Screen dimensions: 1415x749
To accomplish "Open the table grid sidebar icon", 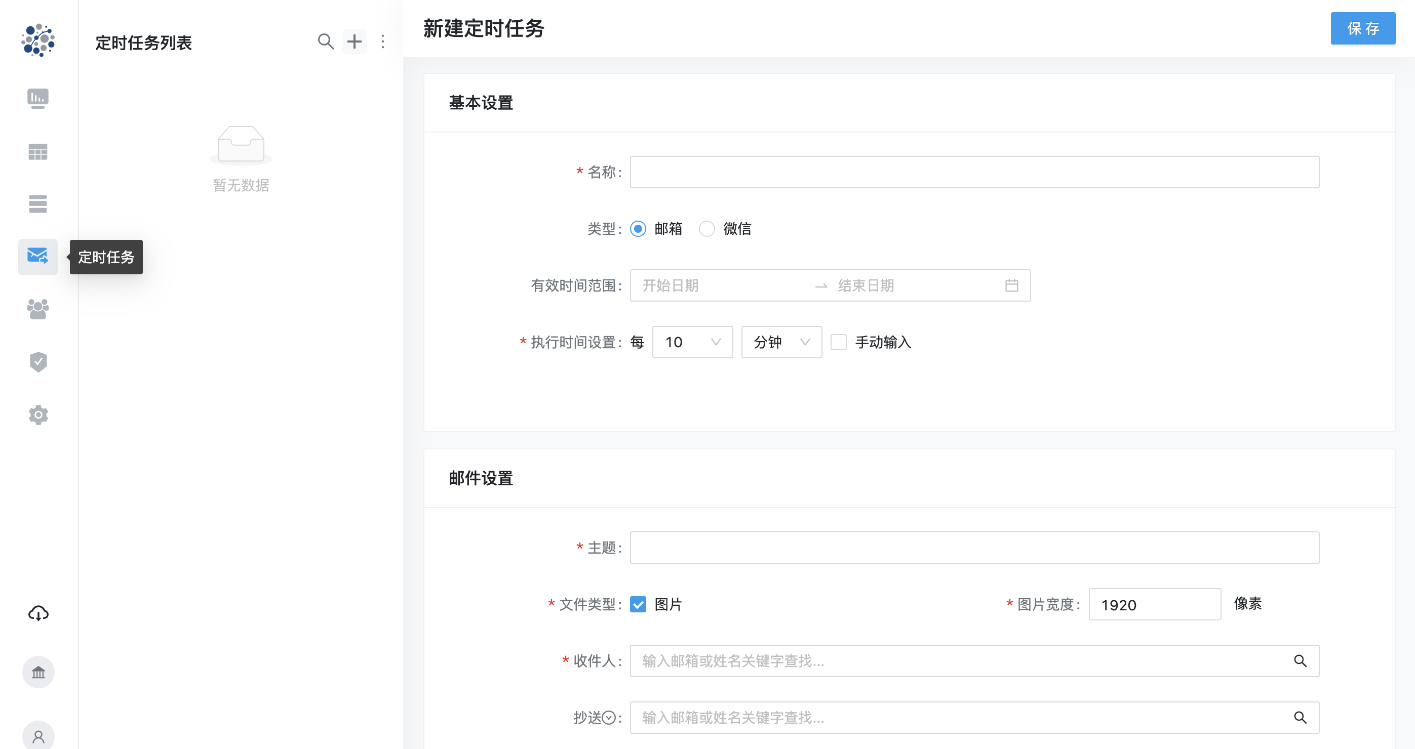I will pyautogui.click(x=38, y=151).
